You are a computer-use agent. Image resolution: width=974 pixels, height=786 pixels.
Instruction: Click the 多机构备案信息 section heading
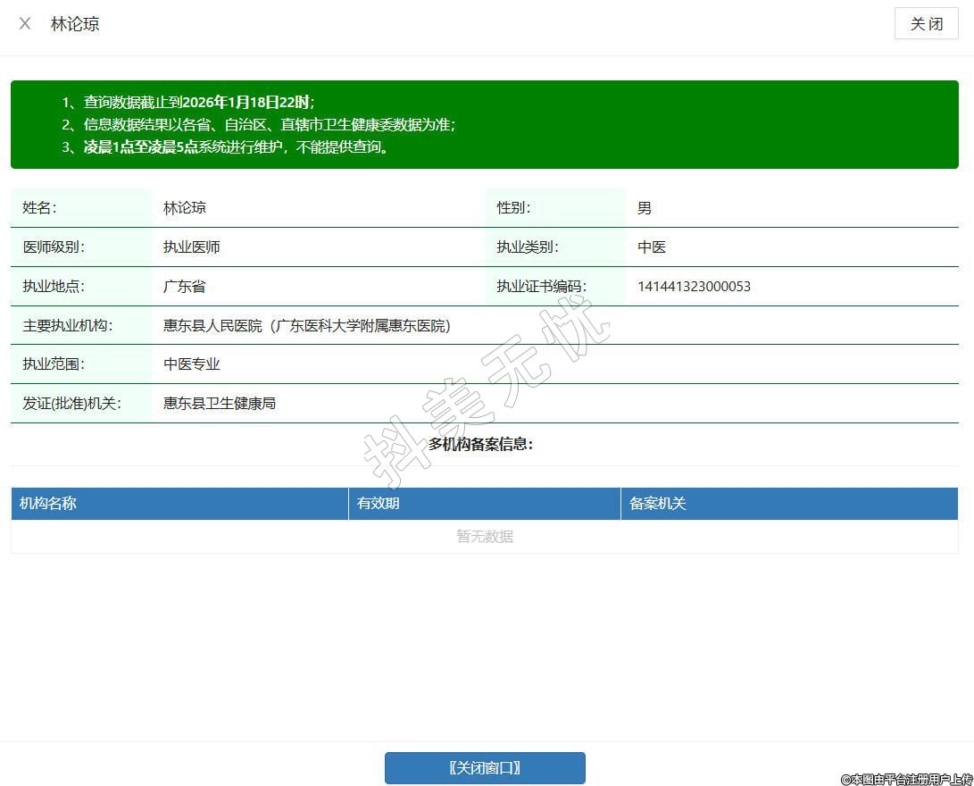click(x=480, y=444)
